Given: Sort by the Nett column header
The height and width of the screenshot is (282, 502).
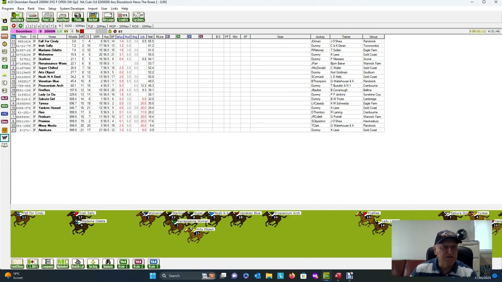Looking at the screenshot, I should pos(150,37).
